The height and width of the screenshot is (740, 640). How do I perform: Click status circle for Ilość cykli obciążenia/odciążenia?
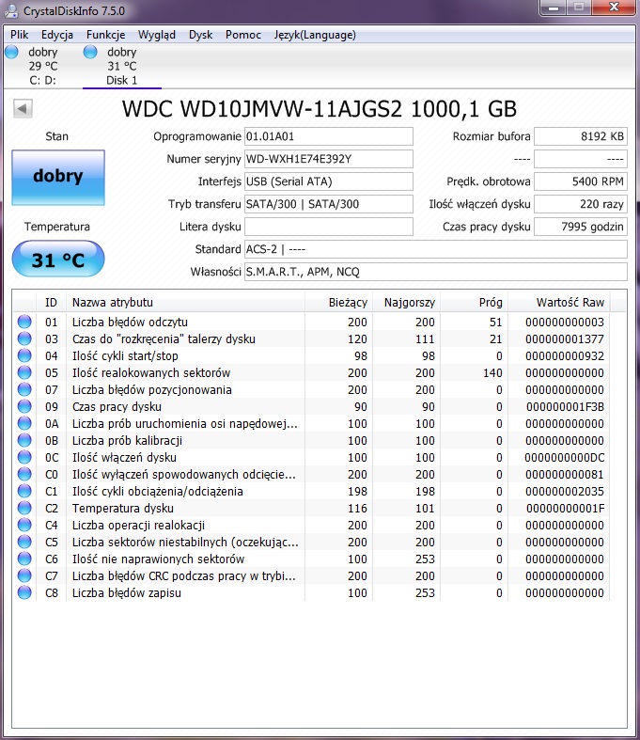click(x=24, y=491)
